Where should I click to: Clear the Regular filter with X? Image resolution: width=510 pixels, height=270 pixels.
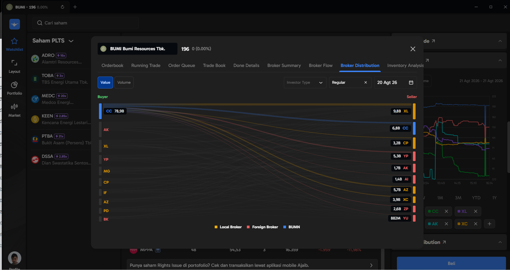coord(366,82)
